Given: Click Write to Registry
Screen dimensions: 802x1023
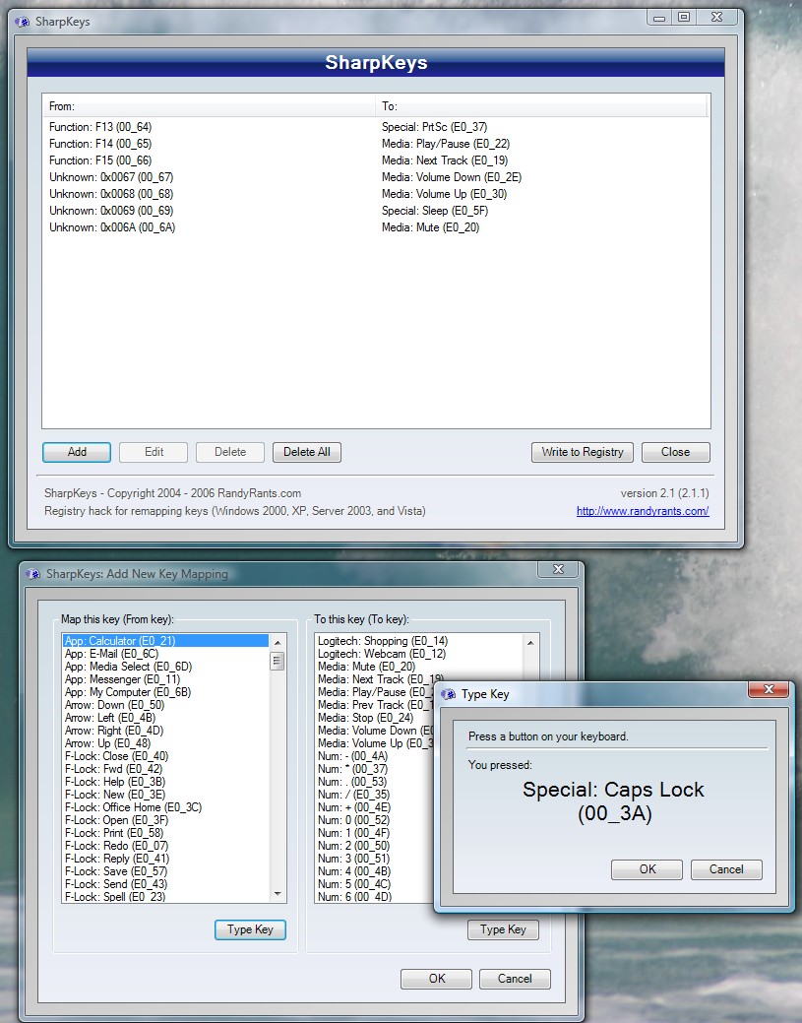Looking at the screenshot, I should (583, 452).
